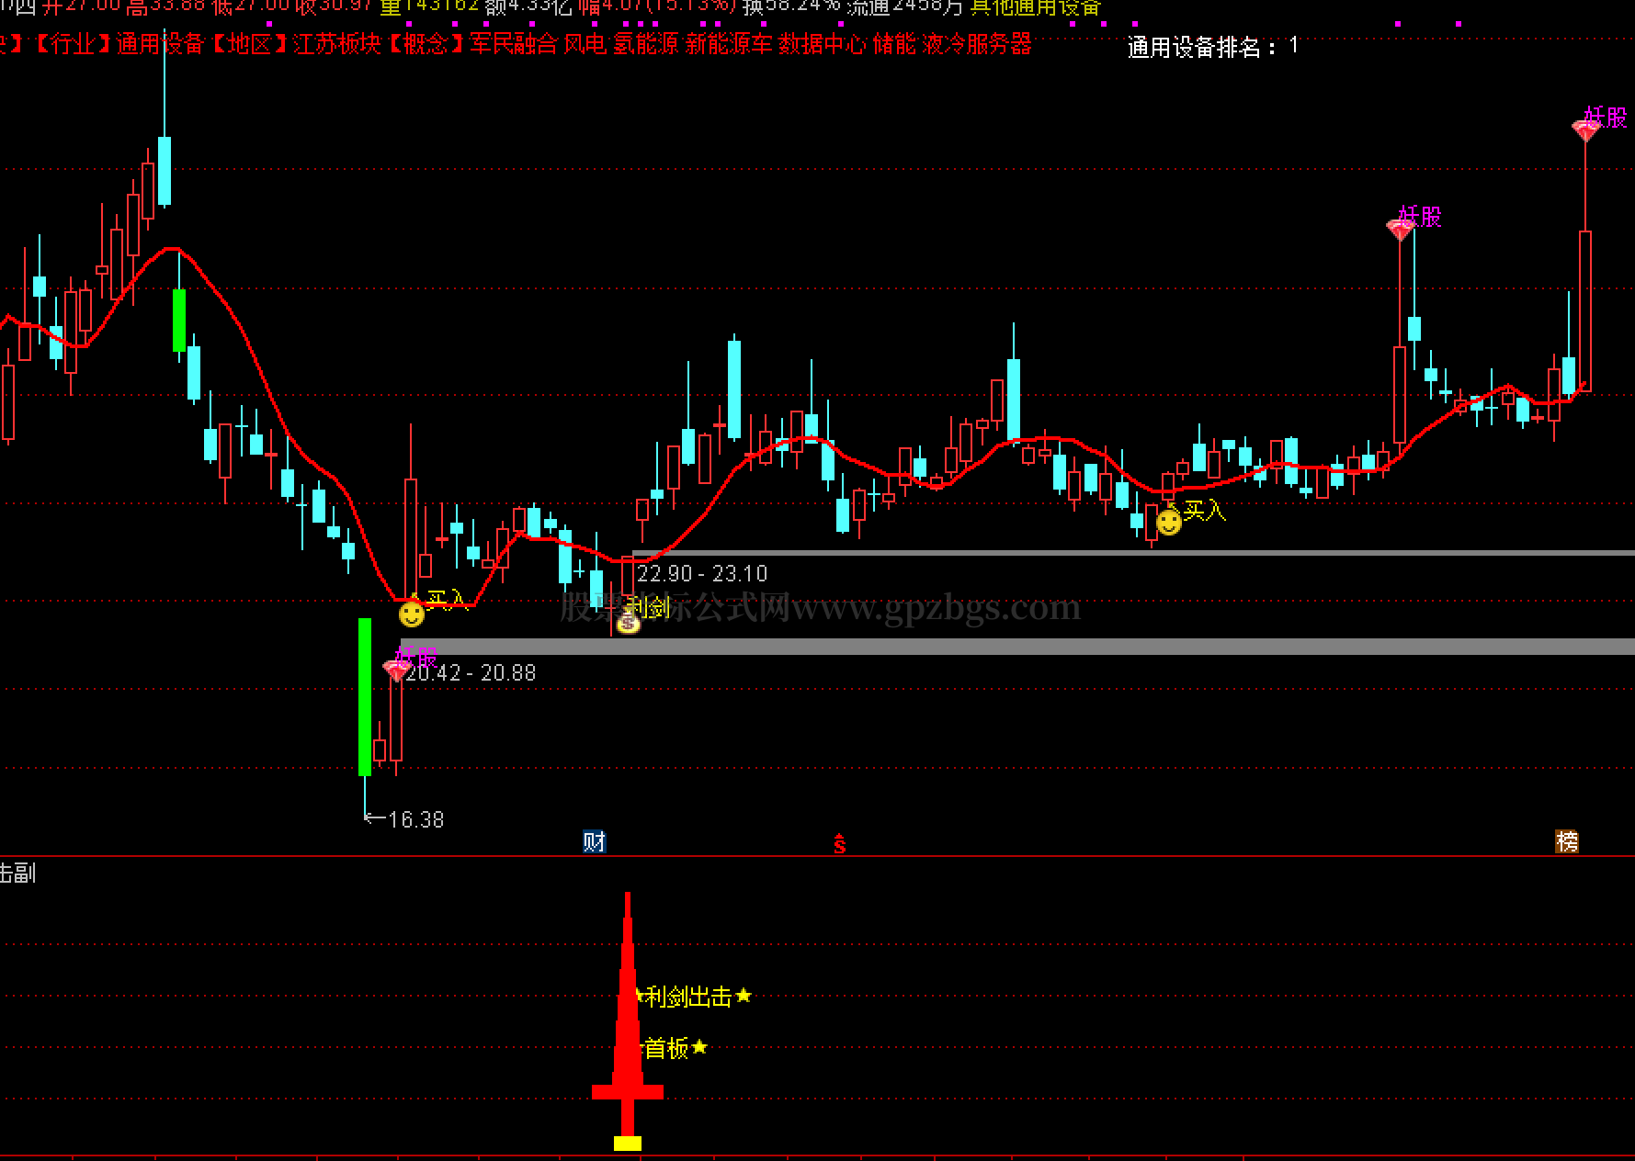Image resolution: width=1635 pixels, height=1161 pixels.
Task: Click the 22.90 - 23.10 price range label
Action: click(702, 574)
